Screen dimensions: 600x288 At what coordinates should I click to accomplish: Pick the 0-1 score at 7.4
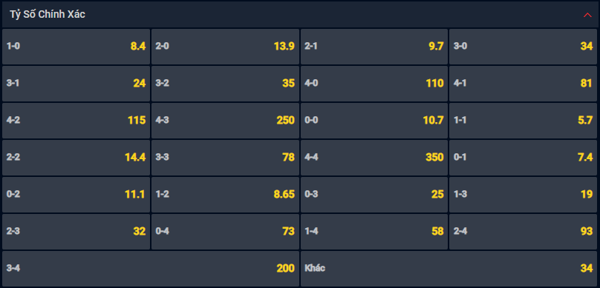point(523,158)
